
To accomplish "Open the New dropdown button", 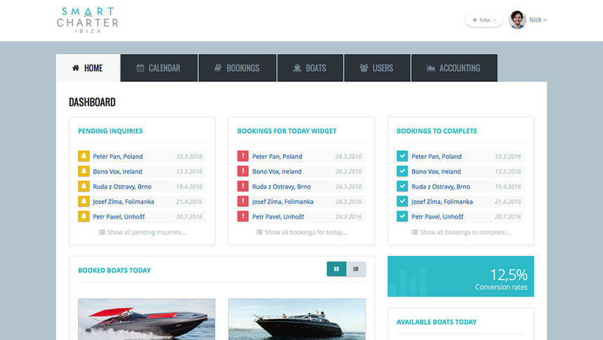I will [x=484, y=20].
